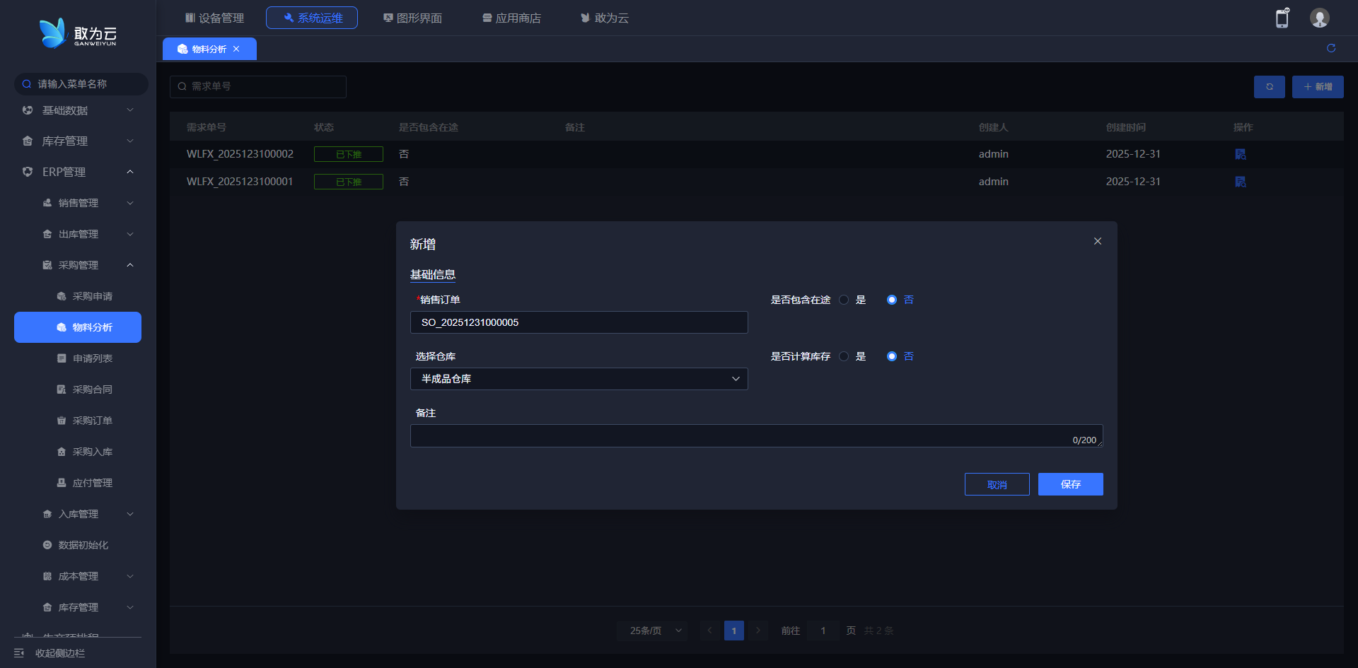Image resolution: width=1358 pixels, height=668 pixels.
Task: Open action icon for WLFX_2025123100001 row
Action: pyautogui.click(x=1240, y=182)
